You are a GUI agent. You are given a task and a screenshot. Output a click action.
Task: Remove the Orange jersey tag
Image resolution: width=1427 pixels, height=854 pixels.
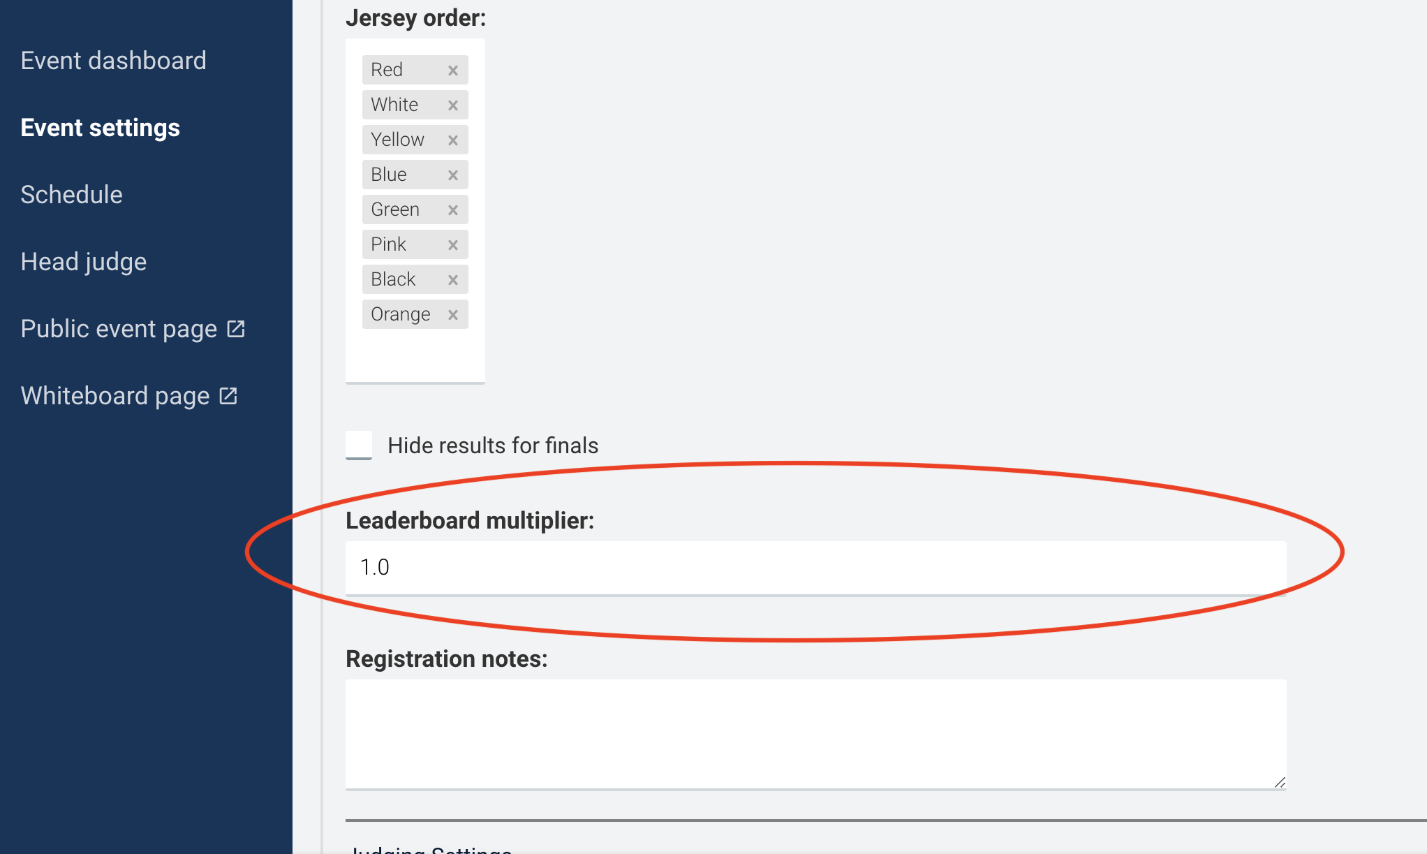(453, 315)
